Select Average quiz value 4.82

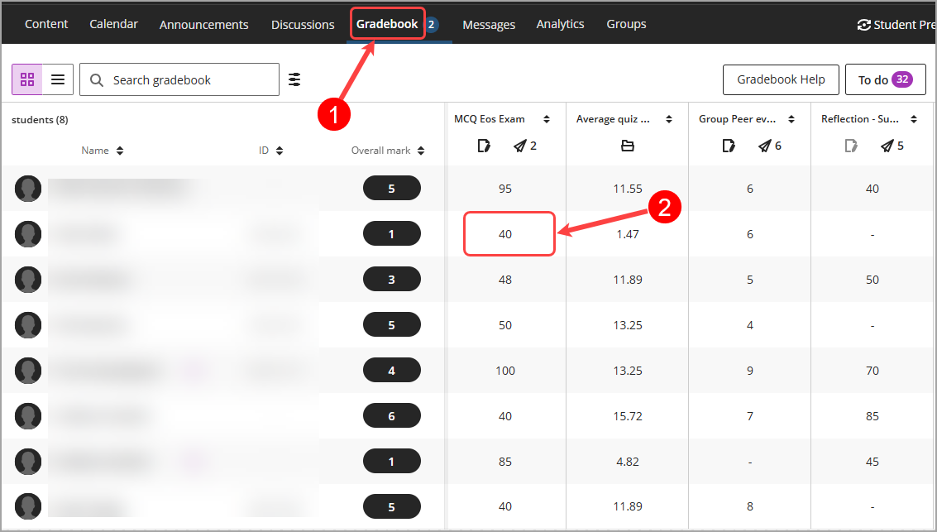point(628,461)
